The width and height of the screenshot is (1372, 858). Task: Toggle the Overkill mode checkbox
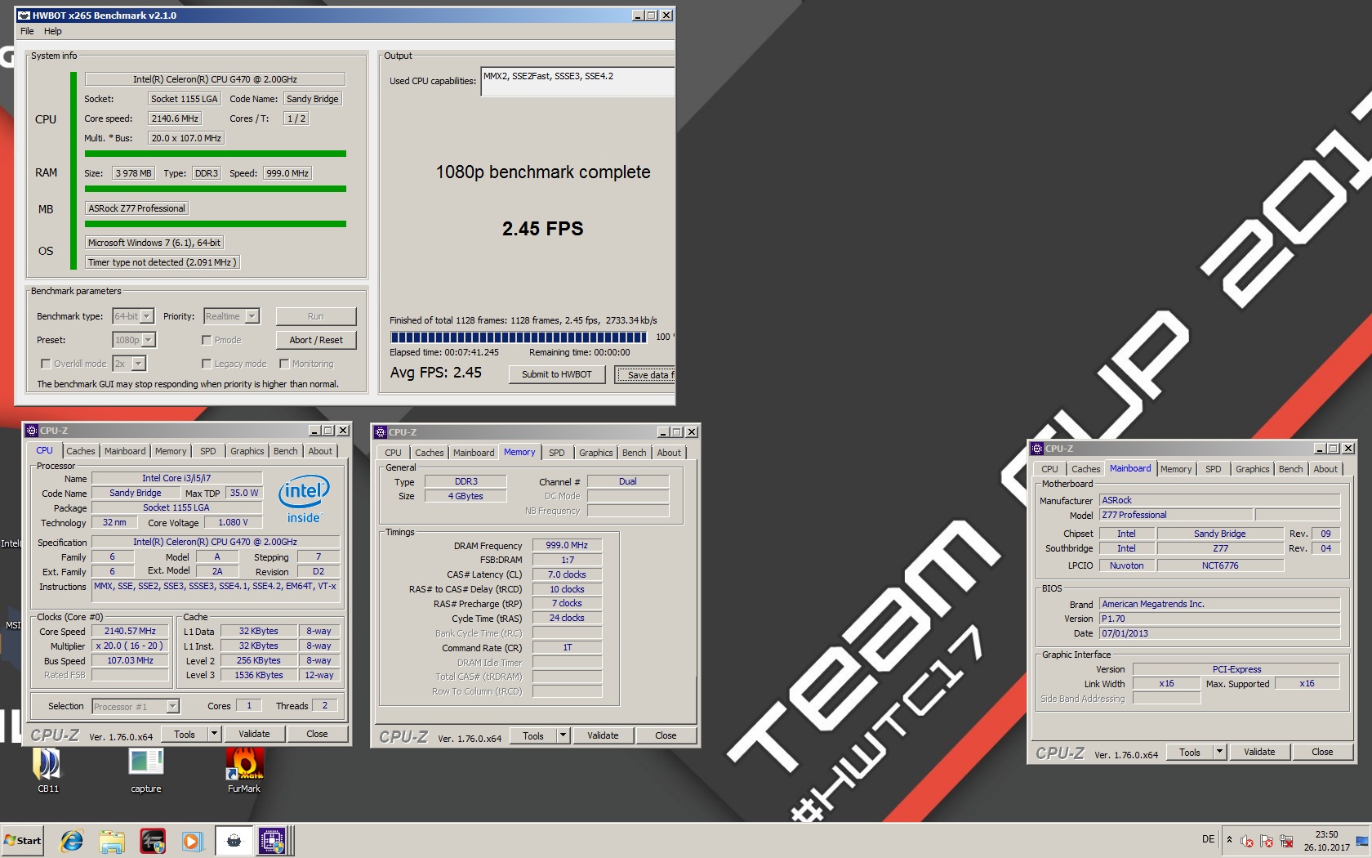(x=46, y=364)
